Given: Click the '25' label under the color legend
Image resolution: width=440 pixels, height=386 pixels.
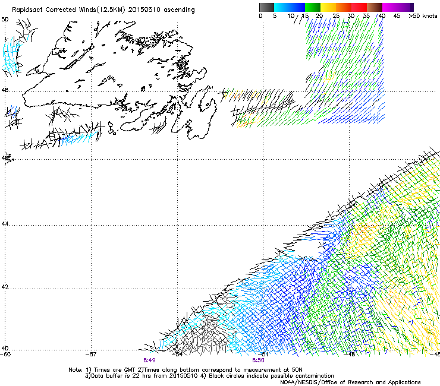Looking at the screenshot, I should click(x=336, y=15).
